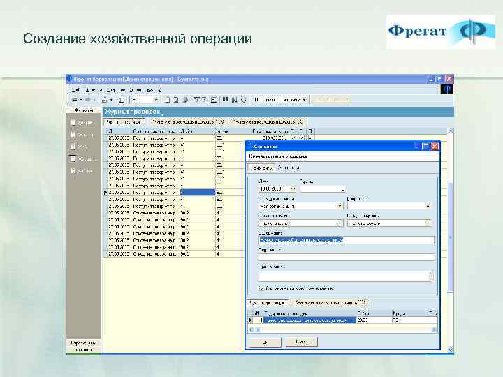Image resolution: width=503 pixels, height=377 pixels.
Task: Click the Содержание text field
Action: click(346, 240)
